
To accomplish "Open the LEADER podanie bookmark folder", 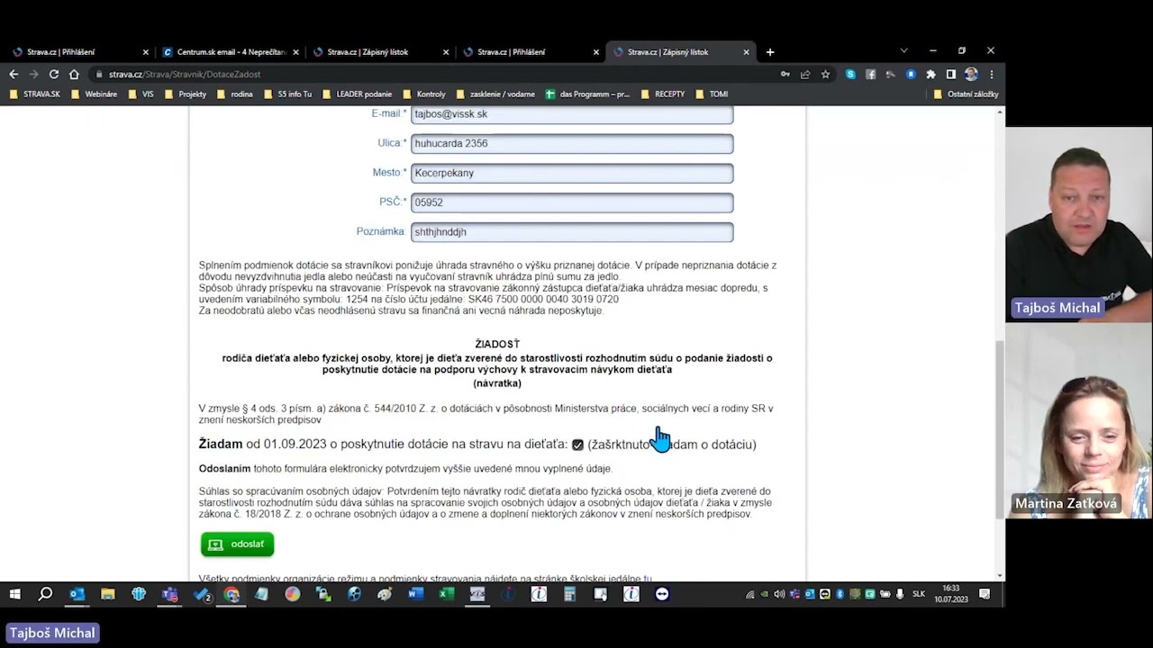I will [358, 94].
